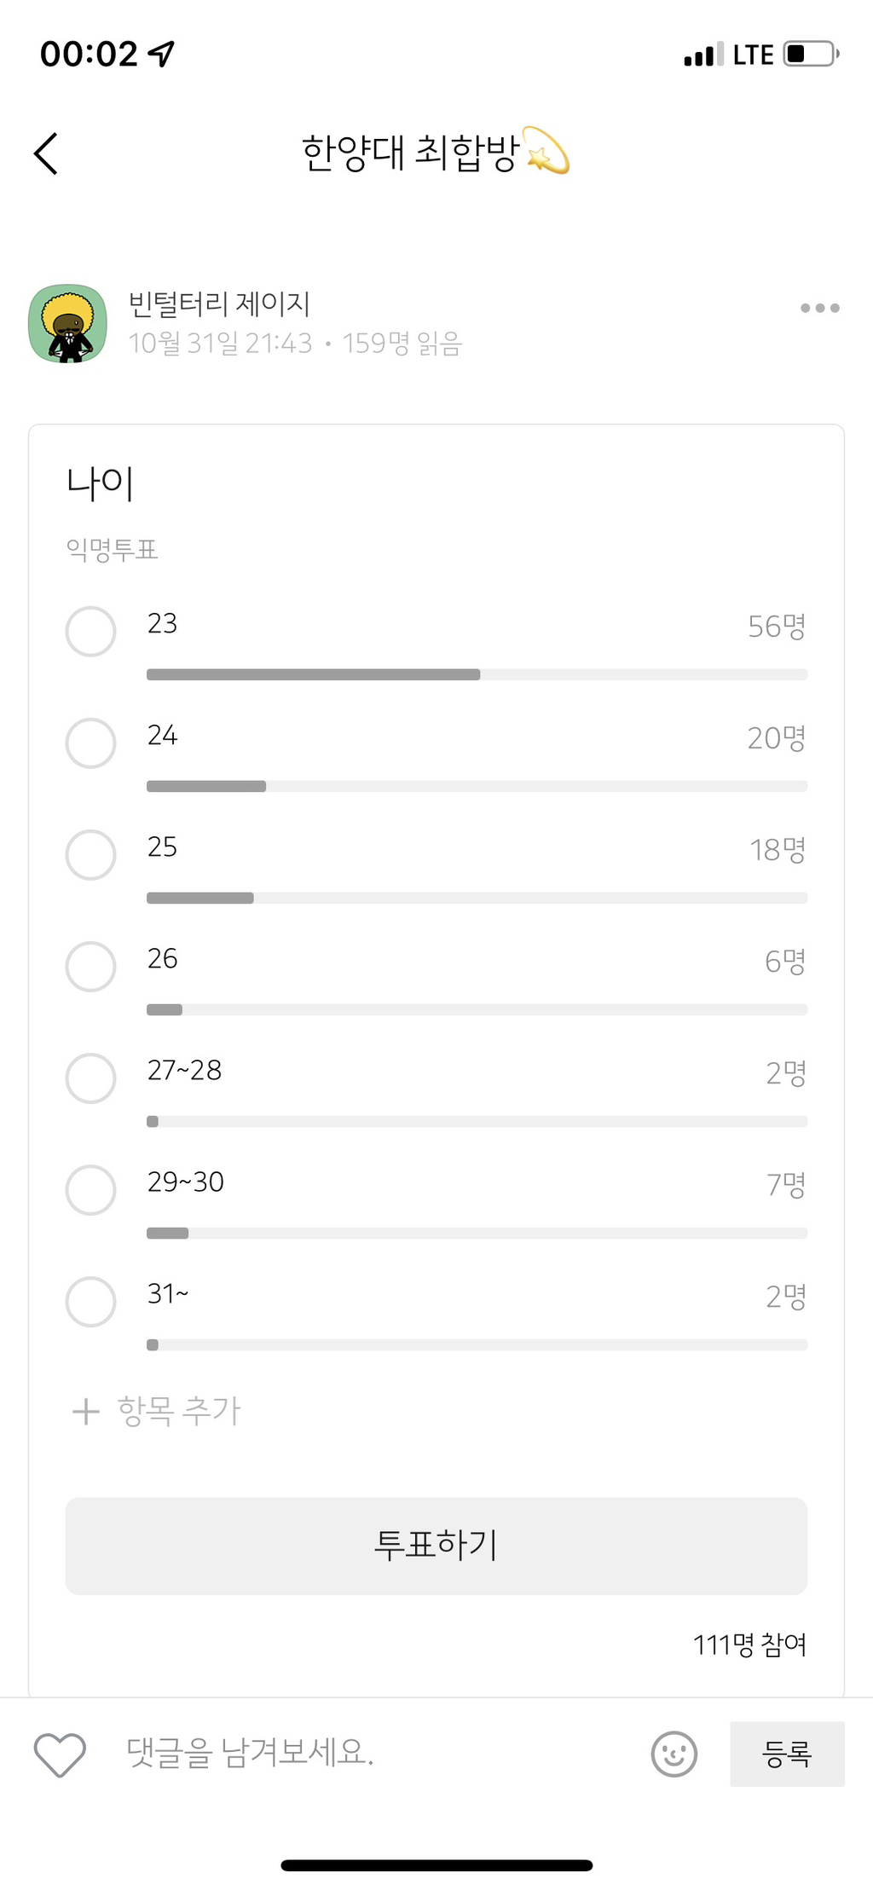Tap the poster's profile avatar
This screenshot has height=1890, width=873.
coord(68,324)
